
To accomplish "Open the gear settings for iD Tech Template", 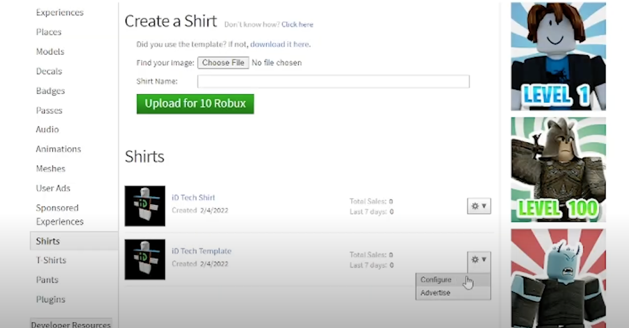I will pyautogui.click(x=474, y=259).
